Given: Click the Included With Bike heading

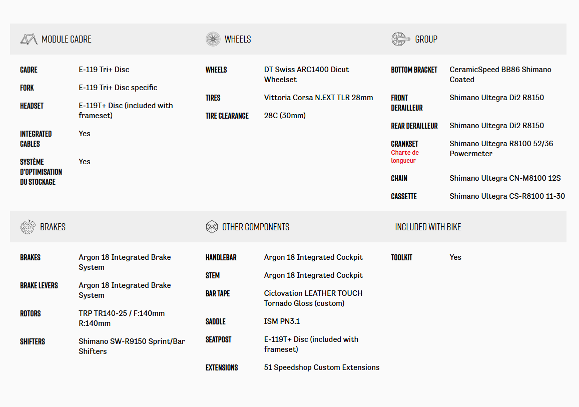Looking at the screenshot, I should click(x=428, y=227).
